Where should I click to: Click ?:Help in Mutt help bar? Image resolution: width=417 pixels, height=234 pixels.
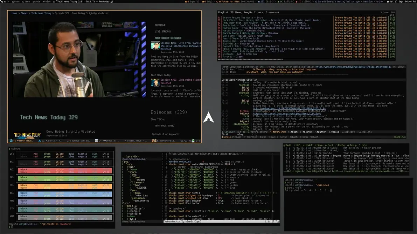363,145
